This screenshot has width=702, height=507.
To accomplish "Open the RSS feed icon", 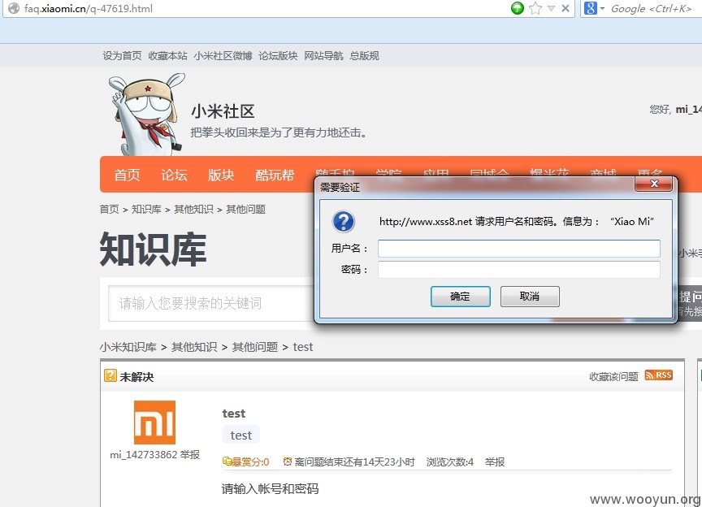I will 659,375.
